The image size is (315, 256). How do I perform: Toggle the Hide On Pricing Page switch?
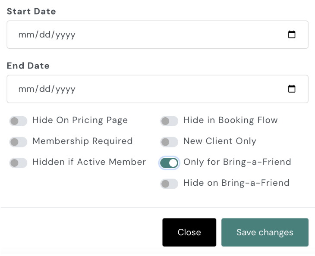click(x=18, y=121)
